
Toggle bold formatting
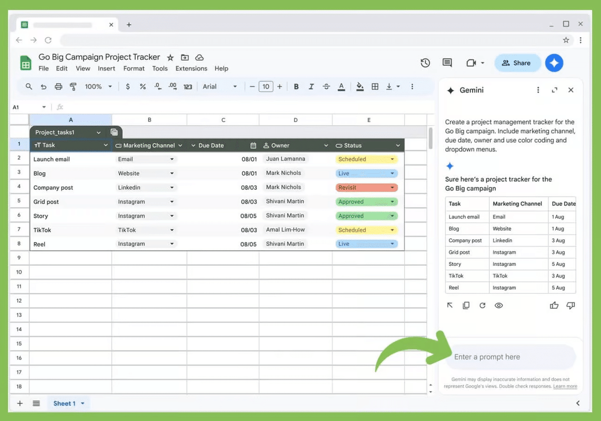(296, 87)
